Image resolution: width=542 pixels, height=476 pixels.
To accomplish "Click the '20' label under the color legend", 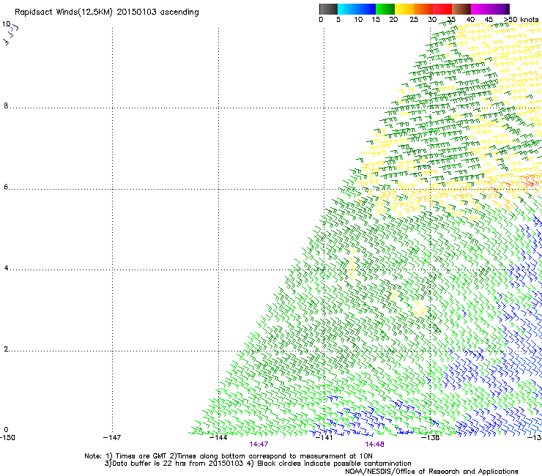I will coord(393,19).
